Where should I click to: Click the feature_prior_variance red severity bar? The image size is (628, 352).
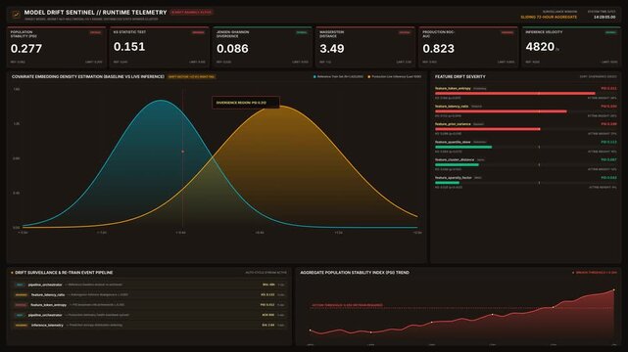(488, 129)
